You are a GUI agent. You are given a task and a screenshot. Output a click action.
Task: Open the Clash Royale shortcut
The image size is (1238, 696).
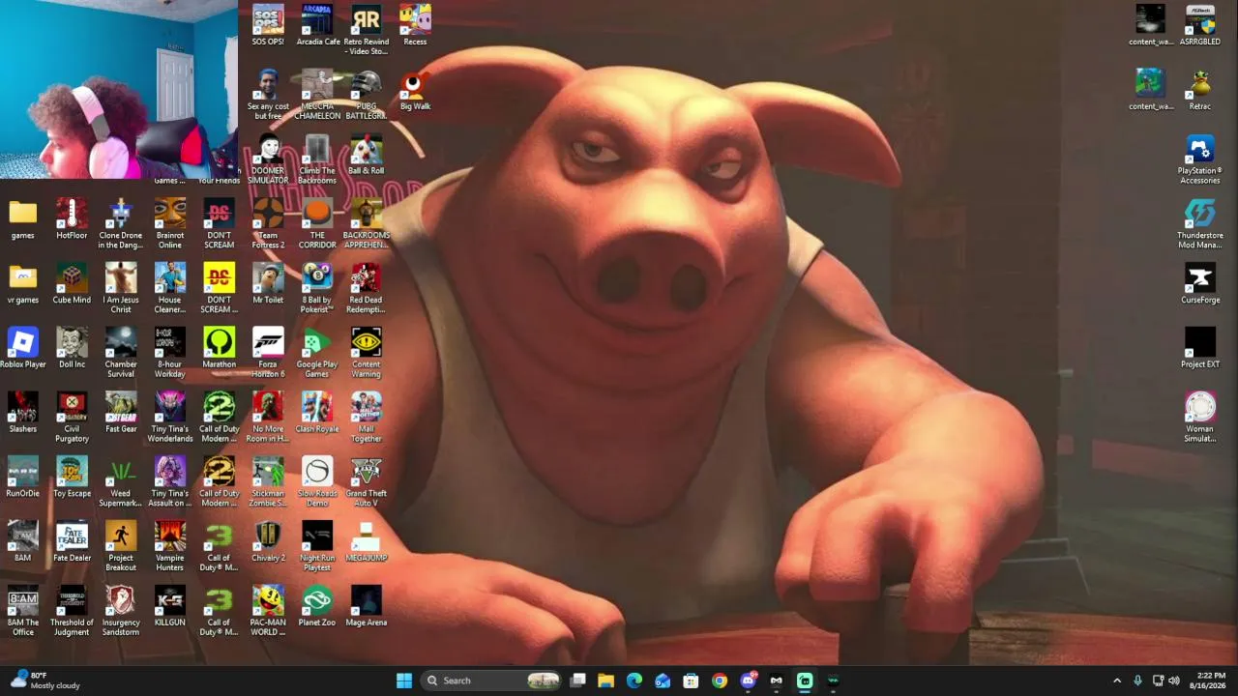tap(317, 414)
